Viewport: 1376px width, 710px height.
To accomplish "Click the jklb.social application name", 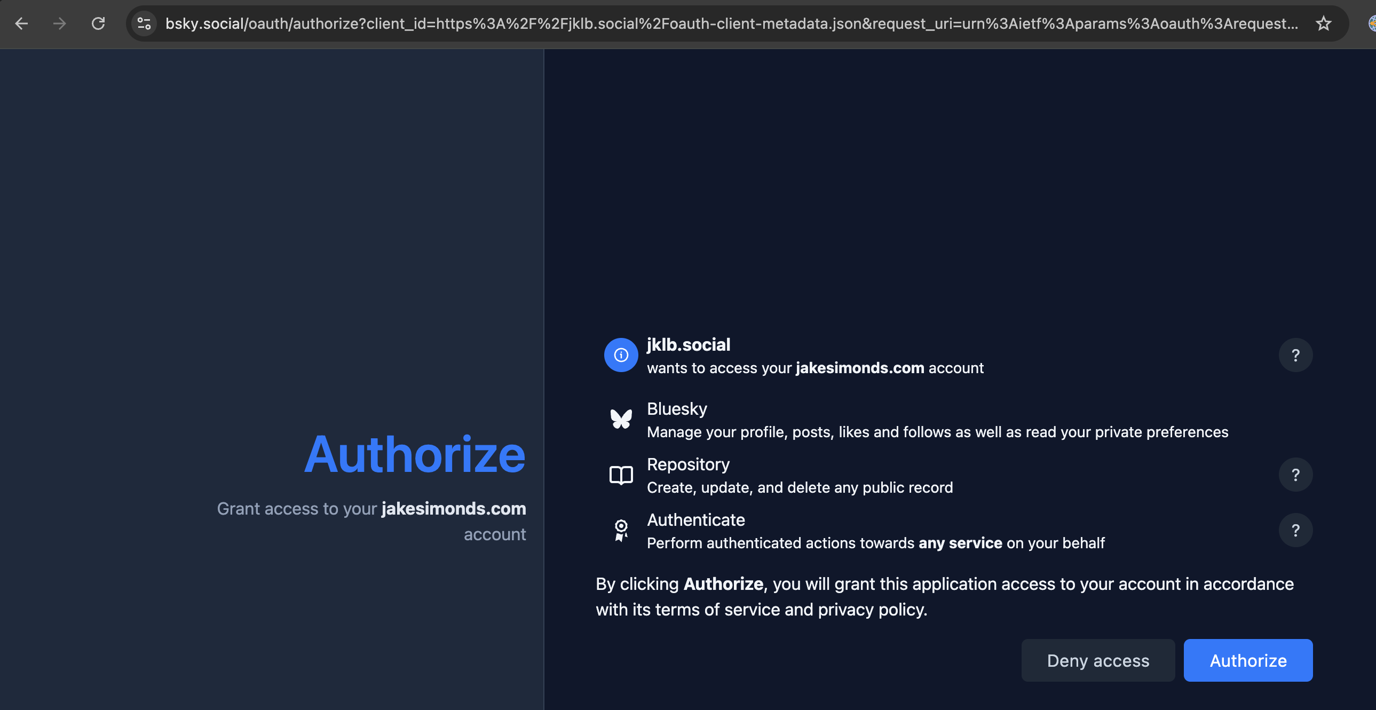I will pyautogui.click(x=689, y=345).
